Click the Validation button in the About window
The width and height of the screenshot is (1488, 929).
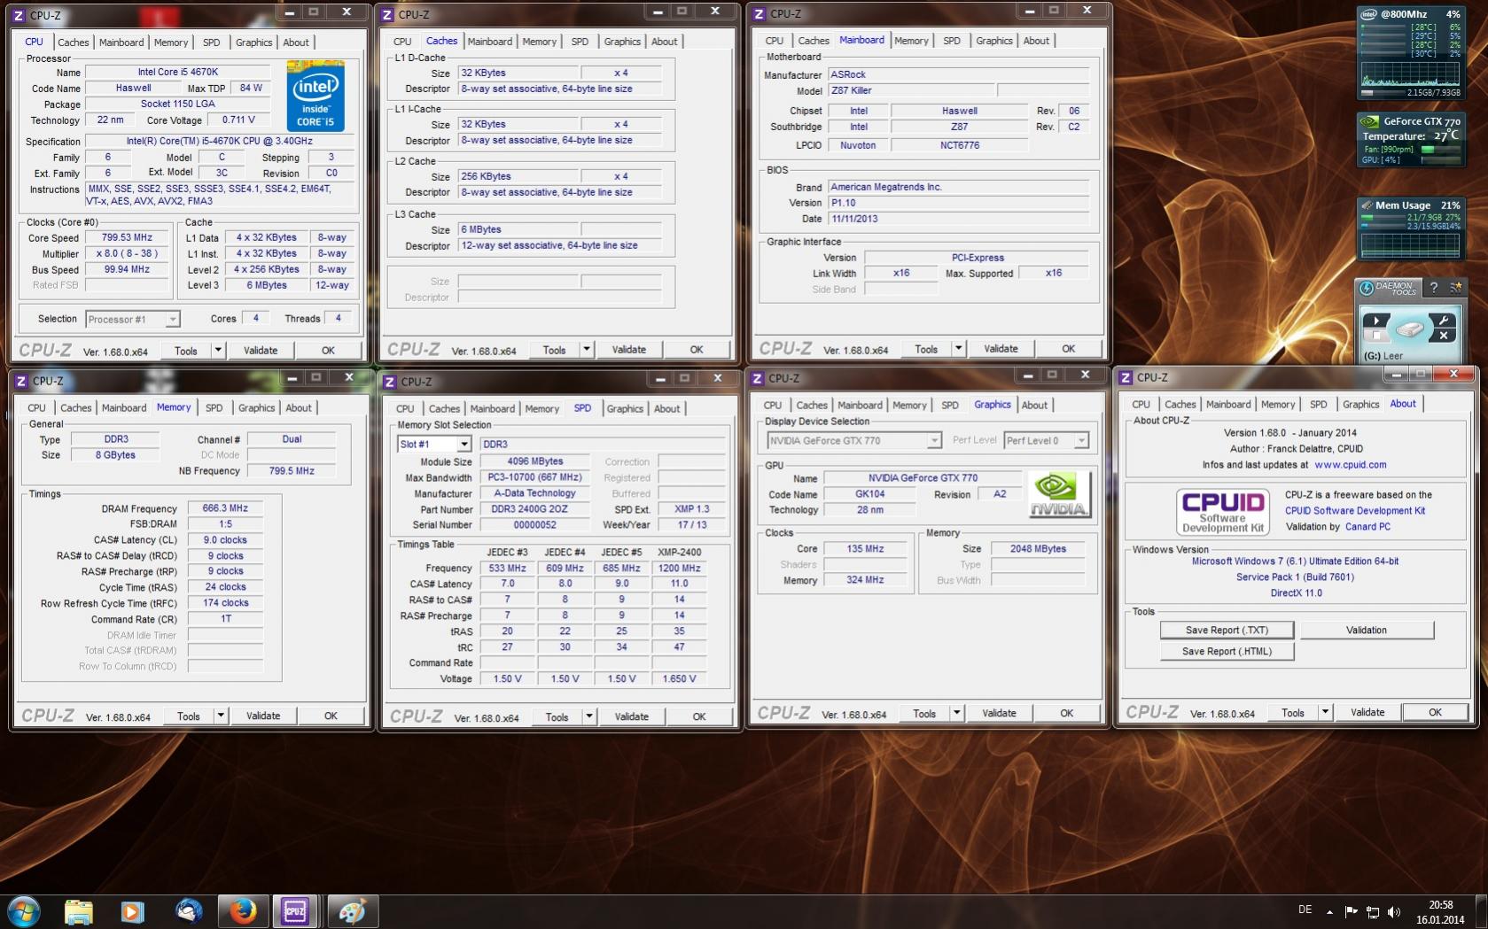pos(1367,631)
